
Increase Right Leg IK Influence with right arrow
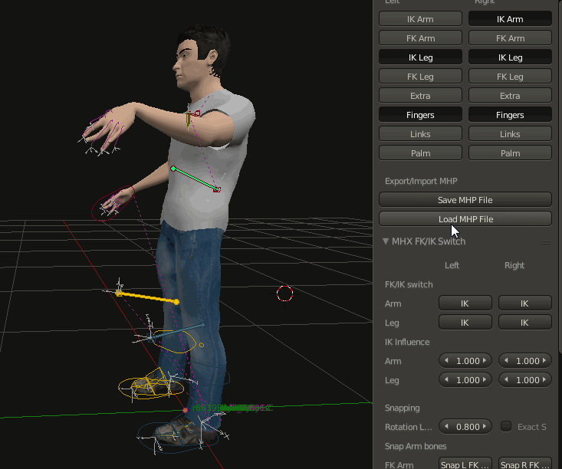(x=544, y=379)
